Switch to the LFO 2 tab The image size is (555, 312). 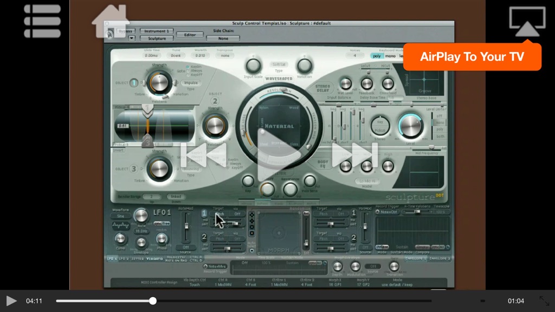tap(124, 259)
